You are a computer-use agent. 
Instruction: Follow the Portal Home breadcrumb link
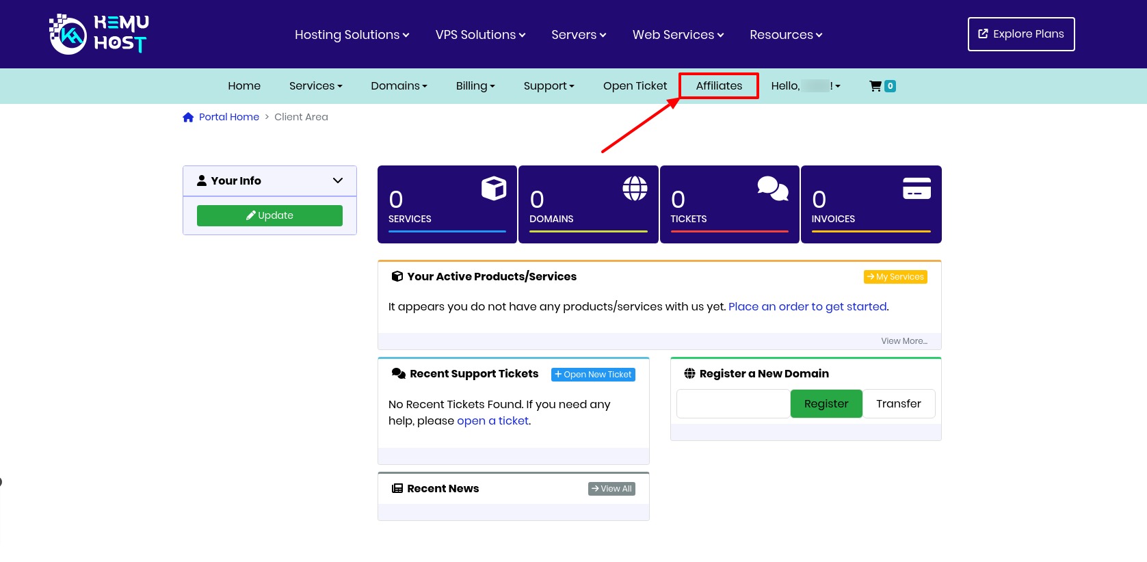pyautogui.click(x=229, y=117)
